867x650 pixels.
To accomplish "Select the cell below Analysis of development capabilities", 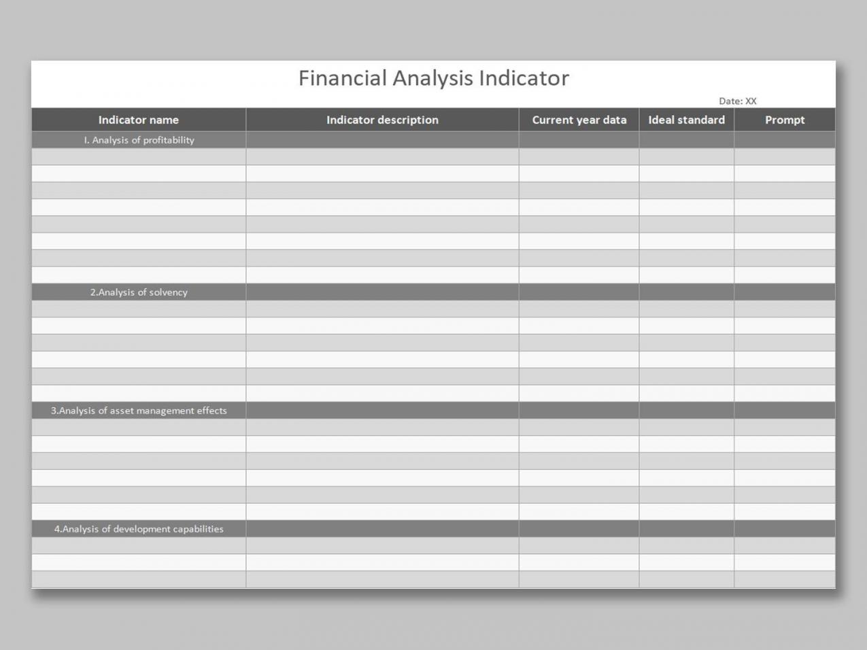I will [138, 544].
